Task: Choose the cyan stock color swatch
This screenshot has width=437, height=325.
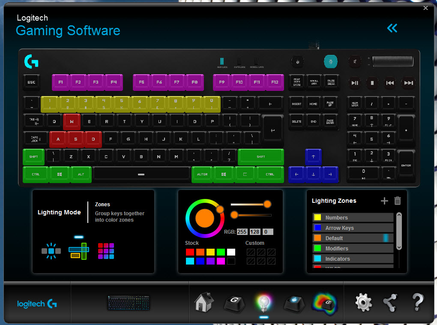Action: [x=190, y=261]
